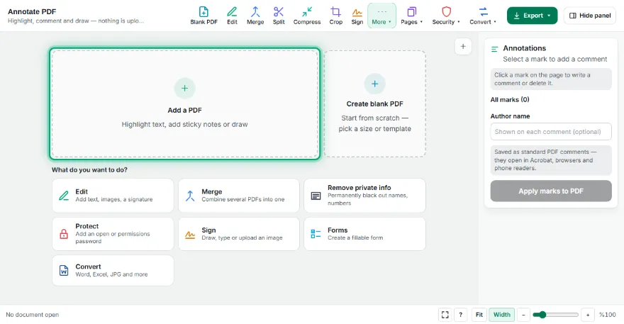
Task: Zoom out with the minus button
Action: [524, 315]
